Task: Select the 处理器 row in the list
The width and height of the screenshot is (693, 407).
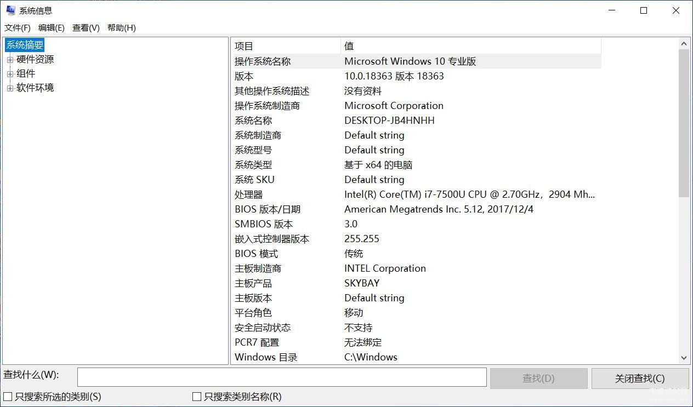Action: [x=249, y=194]
